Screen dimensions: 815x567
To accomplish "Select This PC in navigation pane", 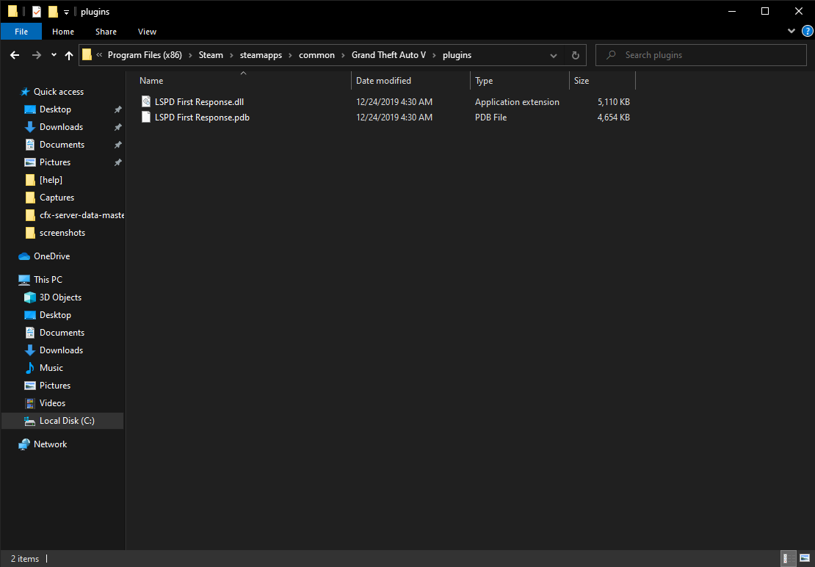I will click(x=48, y=280).
